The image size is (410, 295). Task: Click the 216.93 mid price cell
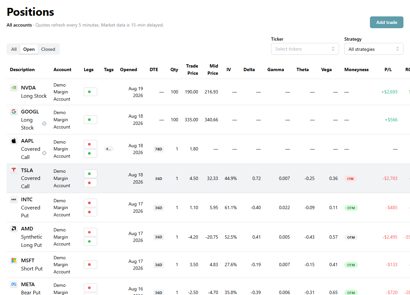pyautogui.click(x=211, y=92)
